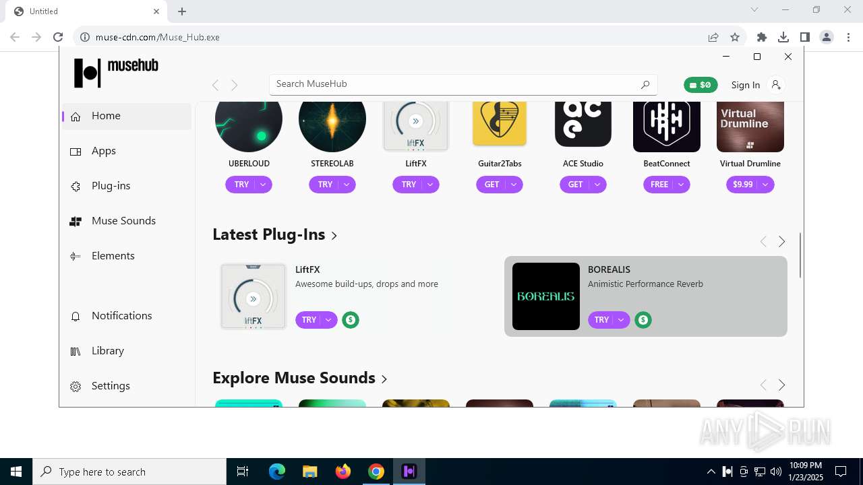
Task: Open Chrome extensions puzzle icon
Action: (762, 37)
